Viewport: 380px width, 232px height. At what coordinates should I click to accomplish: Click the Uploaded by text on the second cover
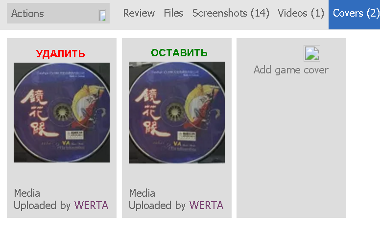(x=157, y=206)
